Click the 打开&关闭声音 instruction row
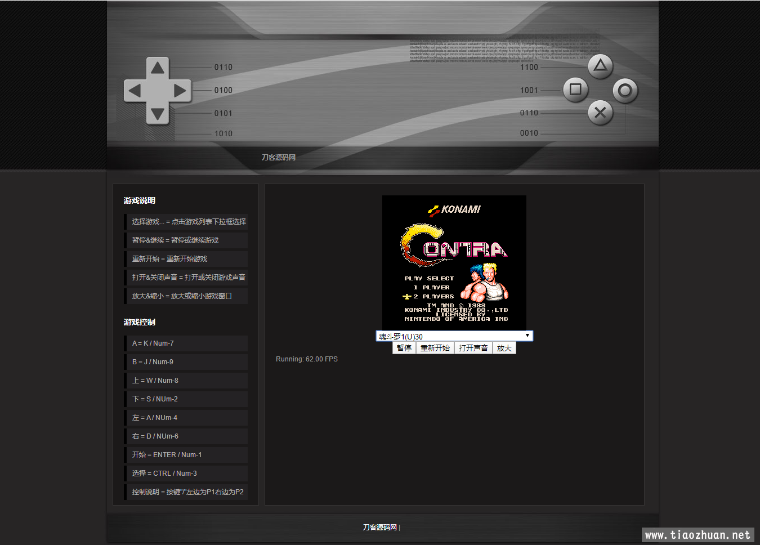Screen dimensions: 760x545 point(186,278)
